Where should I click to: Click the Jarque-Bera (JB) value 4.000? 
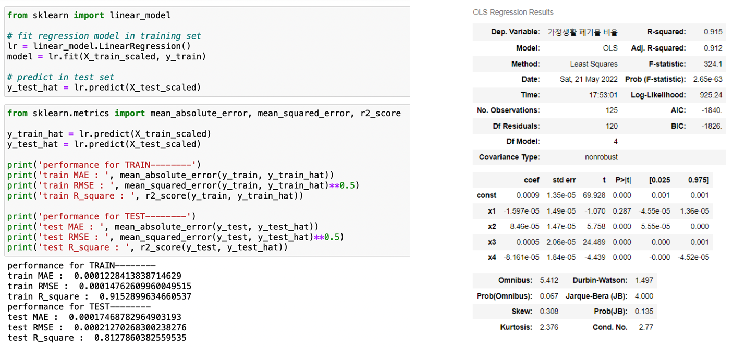click(x=644, y=296)
